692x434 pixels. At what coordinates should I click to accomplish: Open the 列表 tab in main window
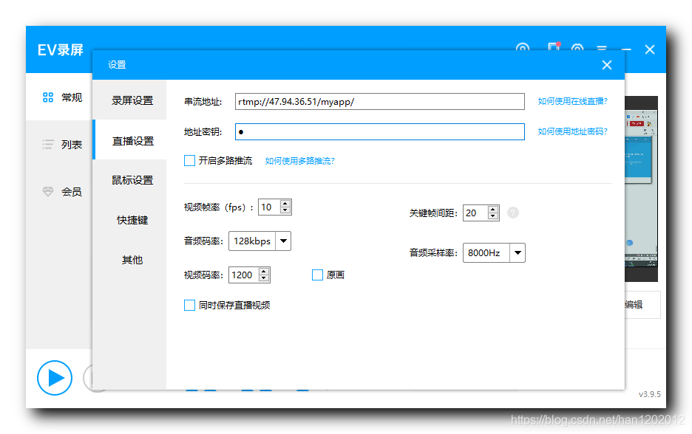(x=59, y=145)
